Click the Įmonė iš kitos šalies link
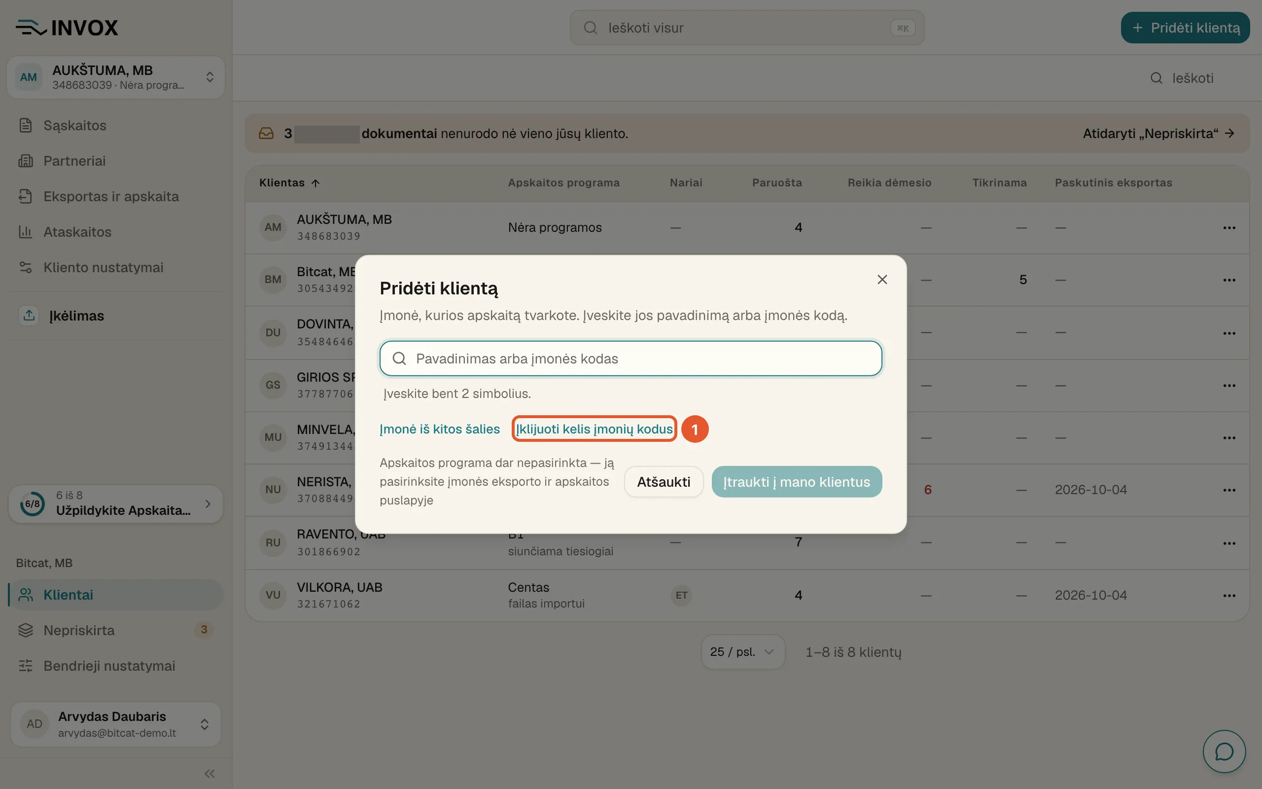 pyautogui.click(x=440, y=429)
